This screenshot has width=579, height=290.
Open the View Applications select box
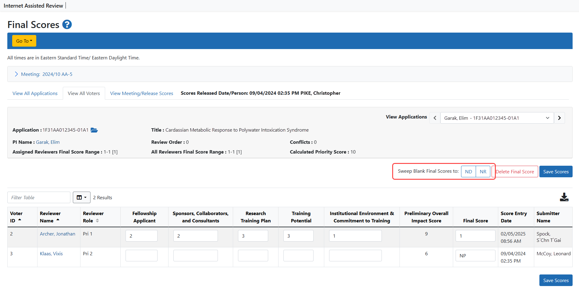[497, 118]
